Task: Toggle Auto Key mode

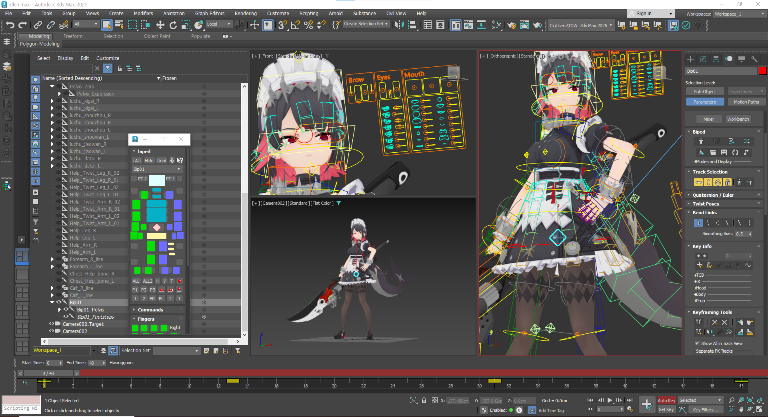Action: point(666,400)
